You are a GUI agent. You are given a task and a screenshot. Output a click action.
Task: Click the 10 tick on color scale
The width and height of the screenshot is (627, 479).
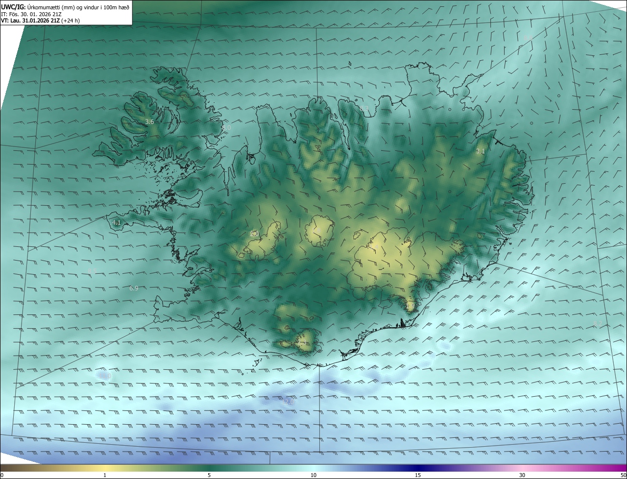click(313, 475)
